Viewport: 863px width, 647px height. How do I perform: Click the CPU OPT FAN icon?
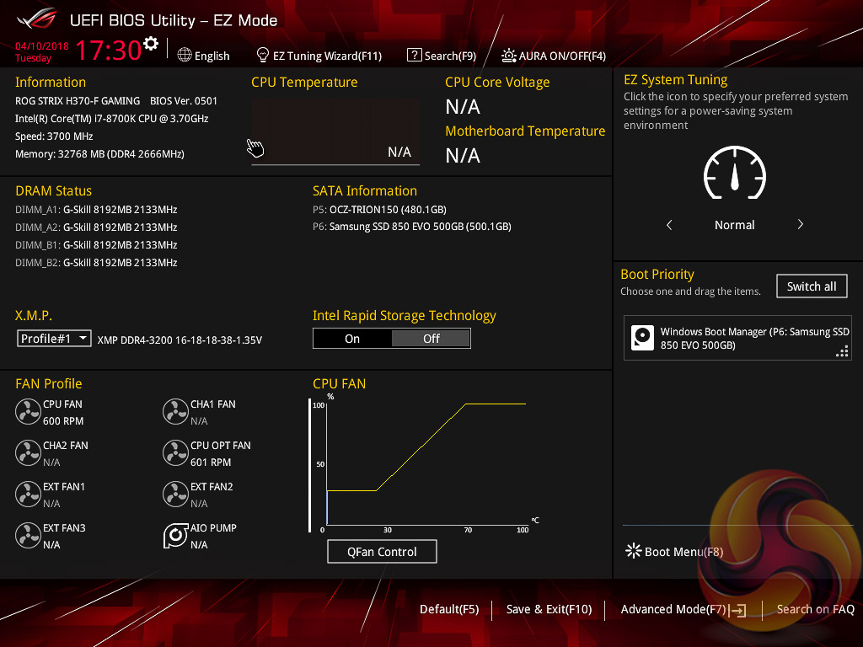tap(175, 453)
